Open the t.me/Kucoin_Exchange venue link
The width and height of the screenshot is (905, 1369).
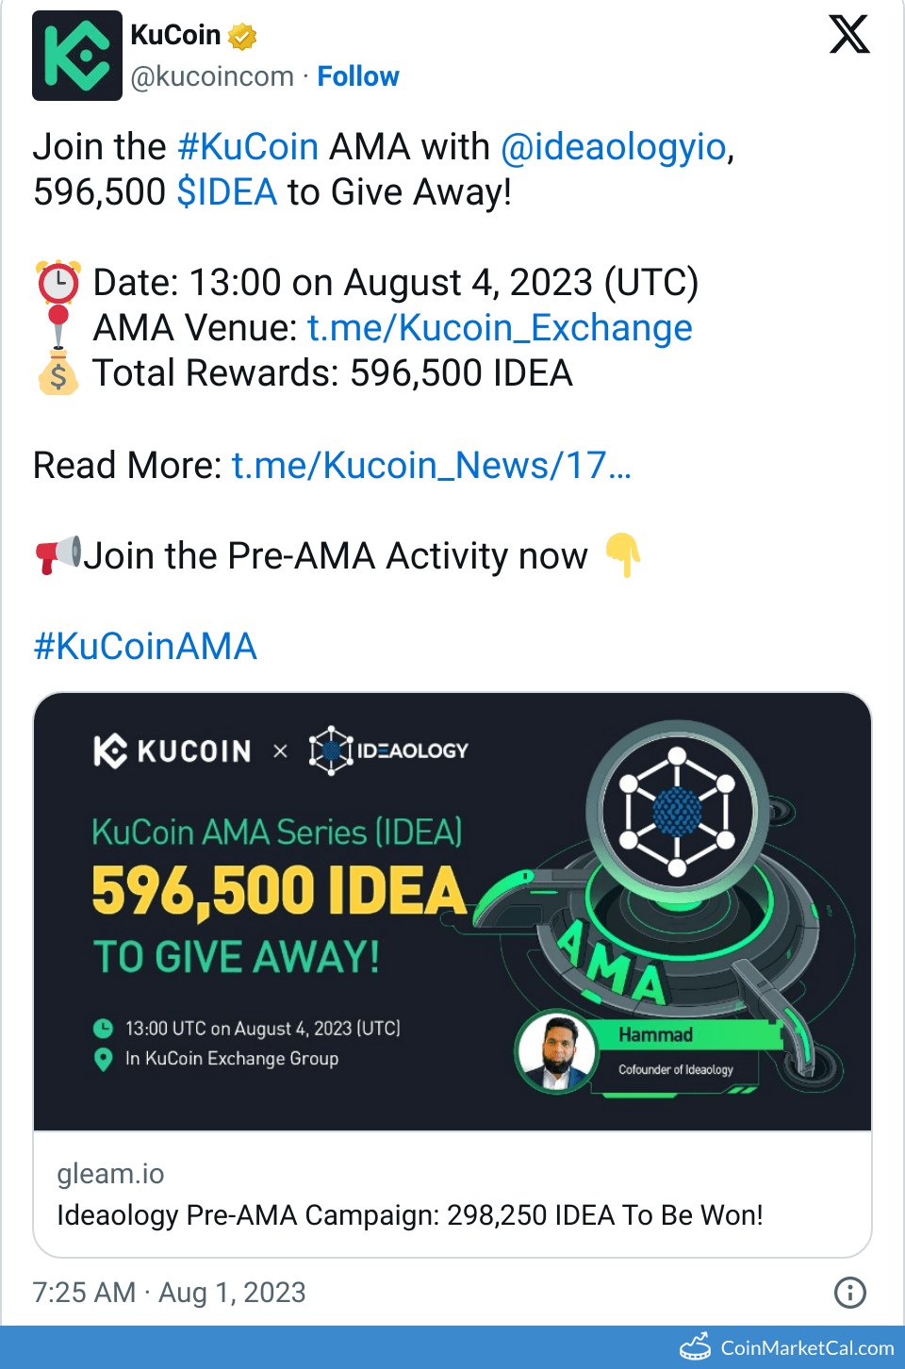coord(500,328)
